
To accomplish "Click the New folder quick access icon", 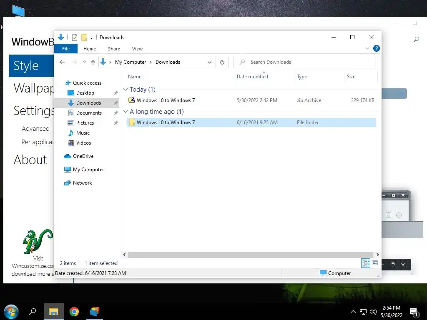I will [x=84, y=37].
